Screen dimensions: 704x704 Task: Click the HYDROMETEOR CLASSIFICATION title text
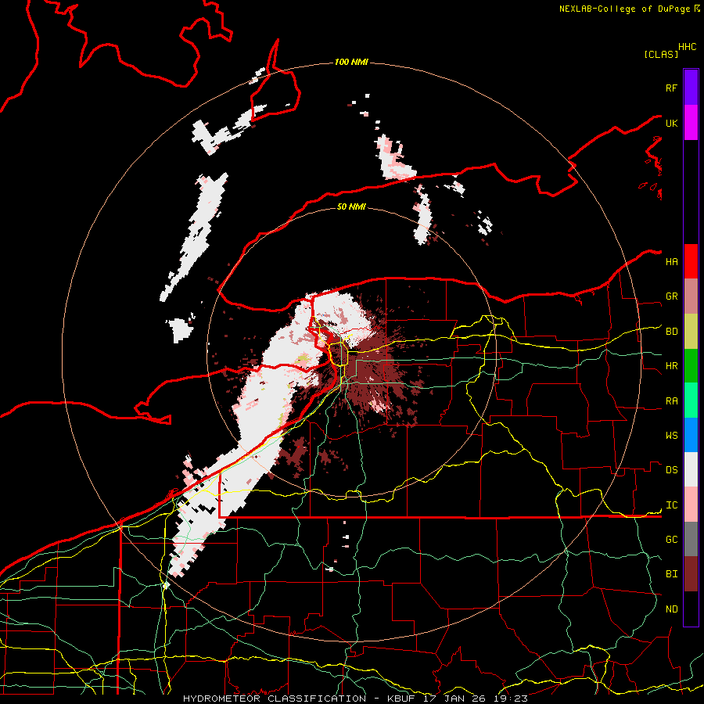(275, 699)
